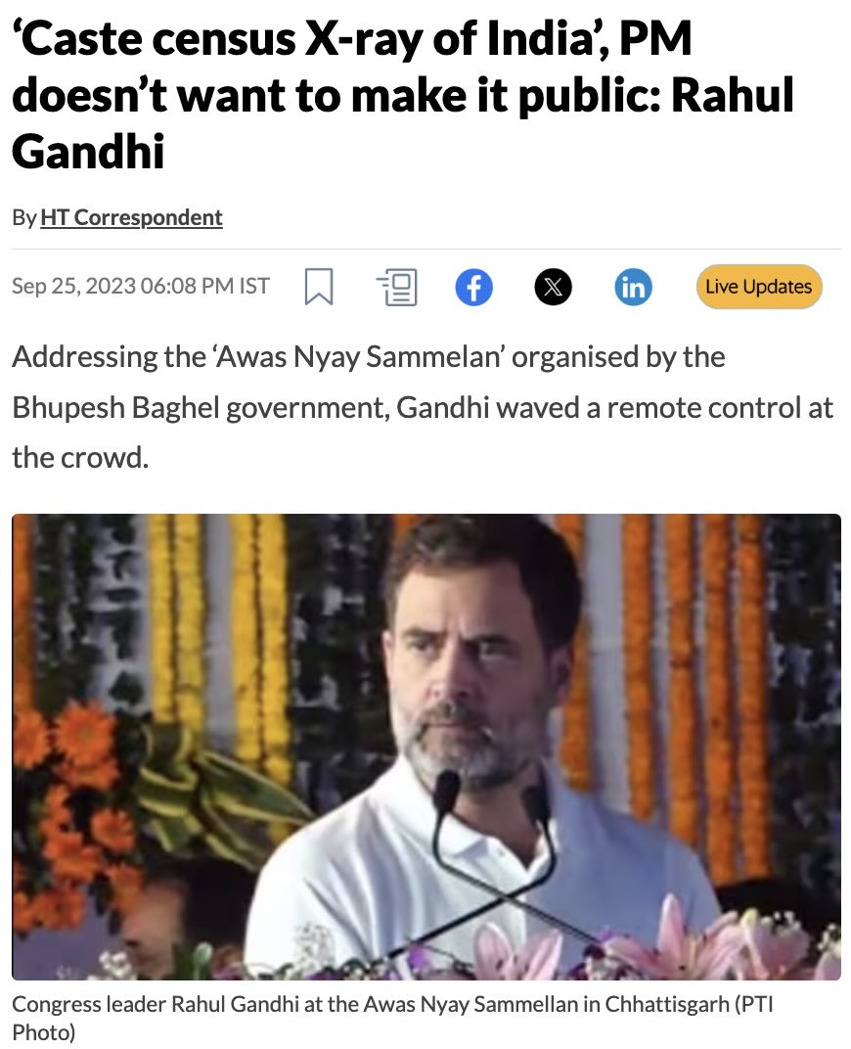
Task: Click the photo caption mentioning Chhattisgarh
Action: [x=392, y=1018]
